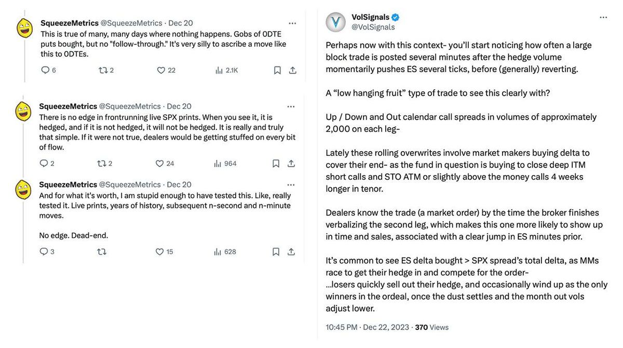Retweet the 'No edge. Dead-end.' tweet
The width and height of the screenshot is (623, 348).
point(102,252)
